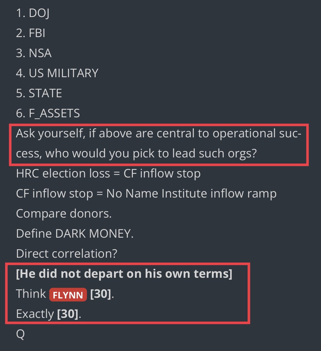Click the Q signature at bottom
Image resolution: width=321 pixels, height=351 pixels.
click(x=20, y=334)
